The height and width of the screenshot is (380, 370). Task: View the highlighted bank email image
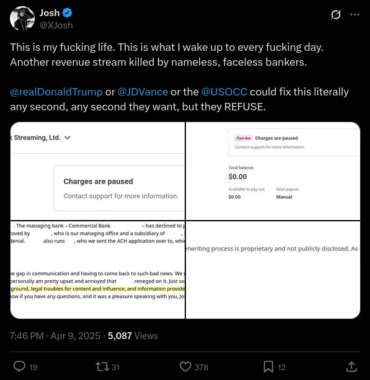98,270
